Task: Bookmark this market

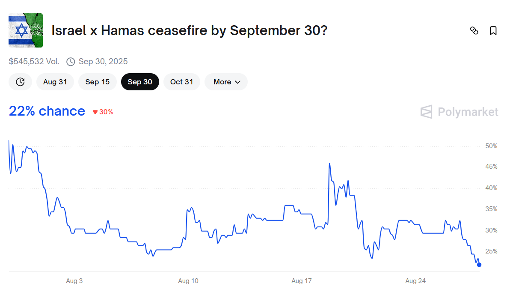Action: pos(493,30)
